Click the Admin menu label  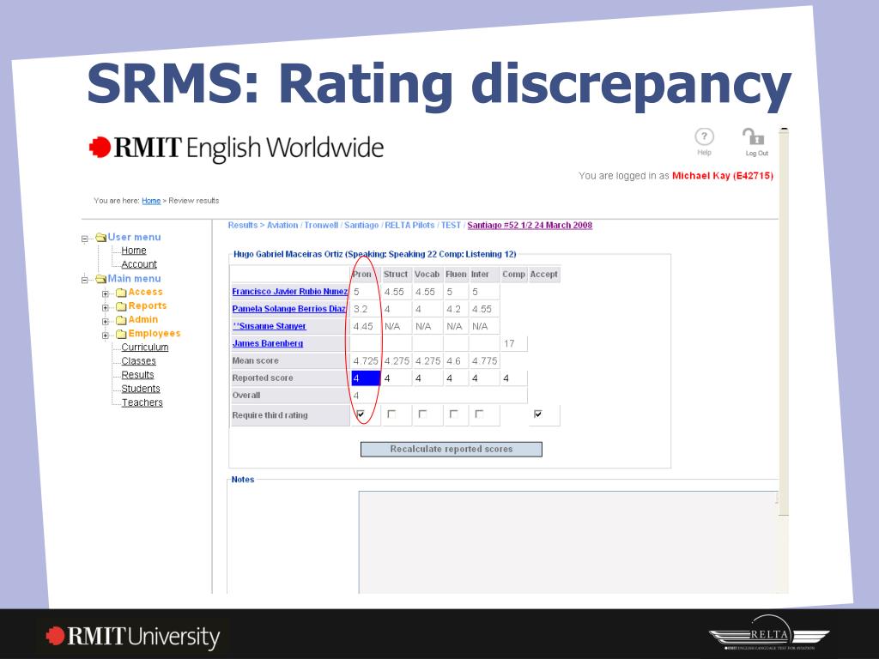(x=143, y=319)
